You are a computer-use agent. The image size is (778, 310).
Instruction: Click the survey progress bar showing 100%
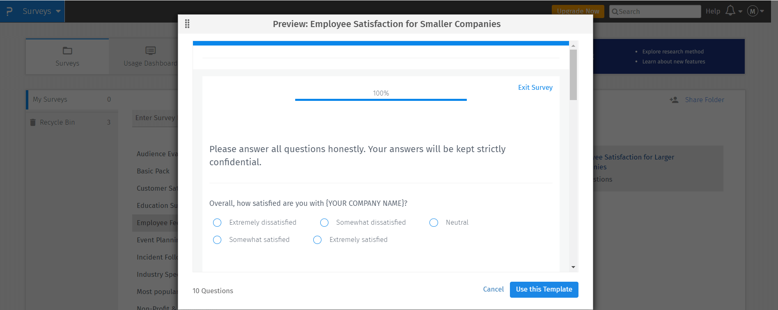381,99
